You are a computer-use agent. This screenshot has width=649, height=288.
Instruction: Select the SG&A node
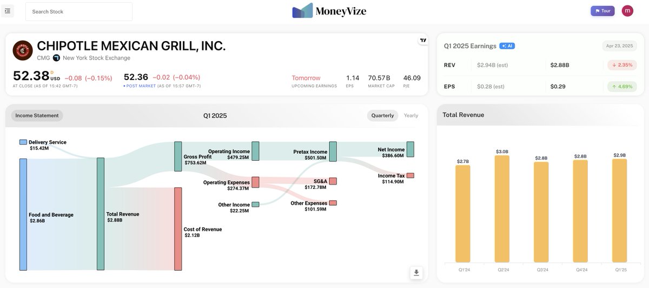coord(333,181)
